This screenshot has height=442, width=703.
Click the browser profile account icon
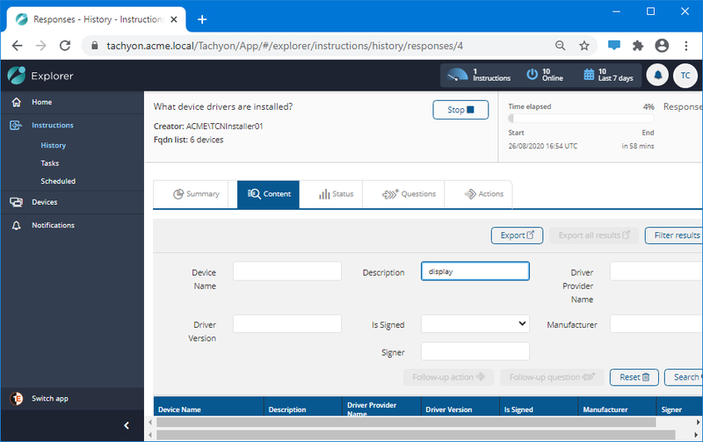(662, 46)
